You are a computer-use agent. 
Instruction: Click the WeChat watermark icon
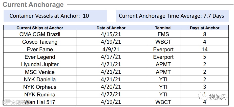coord(203,96)
